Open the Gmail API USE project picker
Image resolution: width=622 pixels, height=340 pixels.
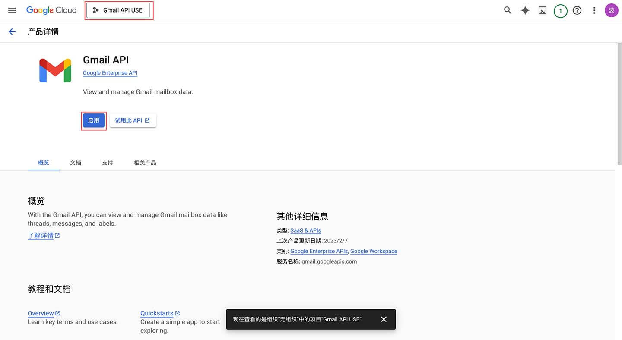pyautogui.click(x=118, y=10)
